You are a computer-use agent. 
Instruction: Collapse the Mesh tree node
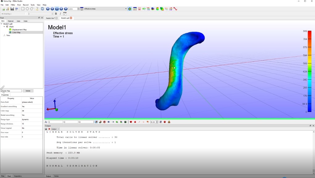[x=4, y=27]
